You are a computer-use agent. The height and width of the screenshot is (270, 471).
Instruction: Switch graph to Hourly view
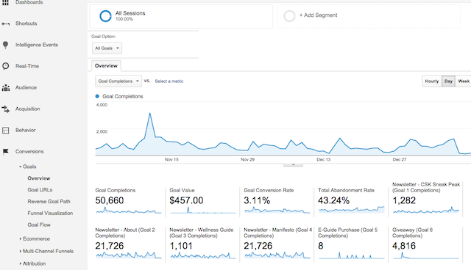432,81
